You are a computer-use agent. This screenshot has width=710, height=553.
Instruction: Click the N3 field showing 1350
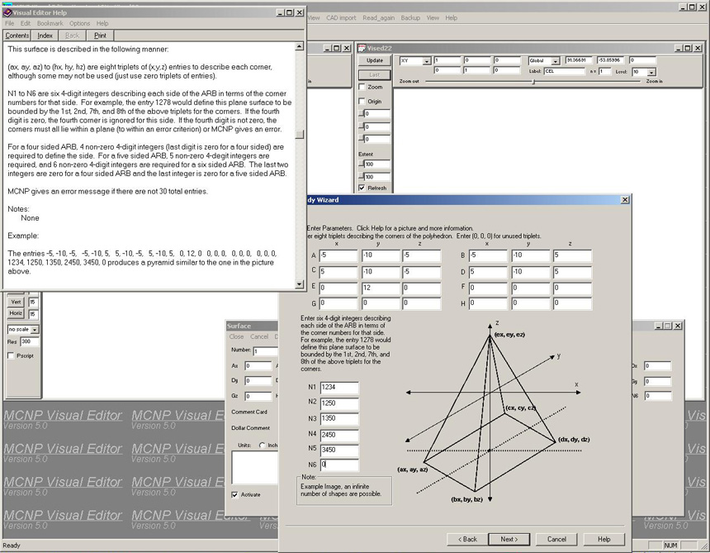[339, 419]
